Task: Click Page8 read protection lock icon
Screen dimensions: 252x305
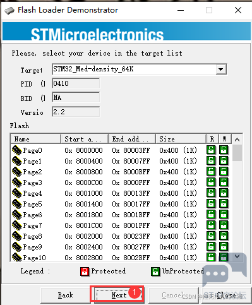Action: [211, 236]
